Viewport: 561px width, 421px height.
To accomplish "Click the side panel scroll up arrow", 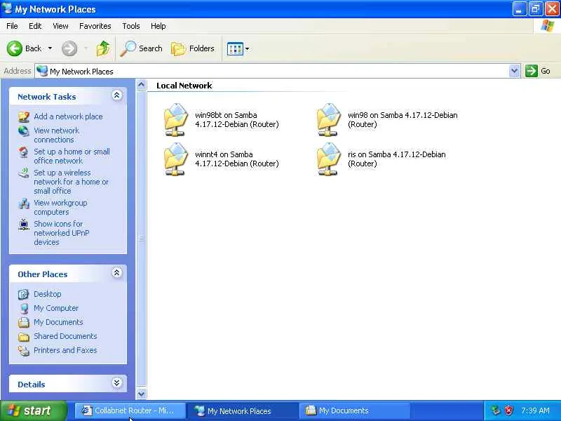I will tap(142, 85).
